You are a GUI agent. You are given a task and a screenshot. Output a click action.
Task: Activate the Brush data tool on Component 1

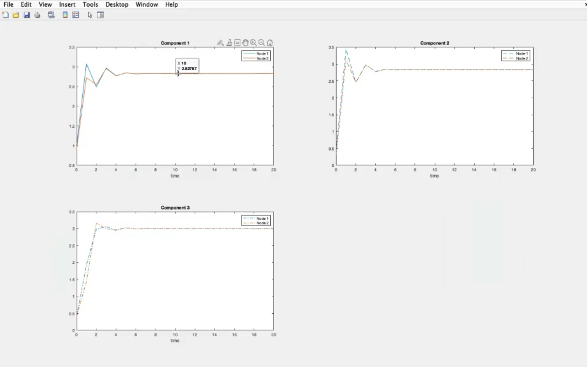229,43
